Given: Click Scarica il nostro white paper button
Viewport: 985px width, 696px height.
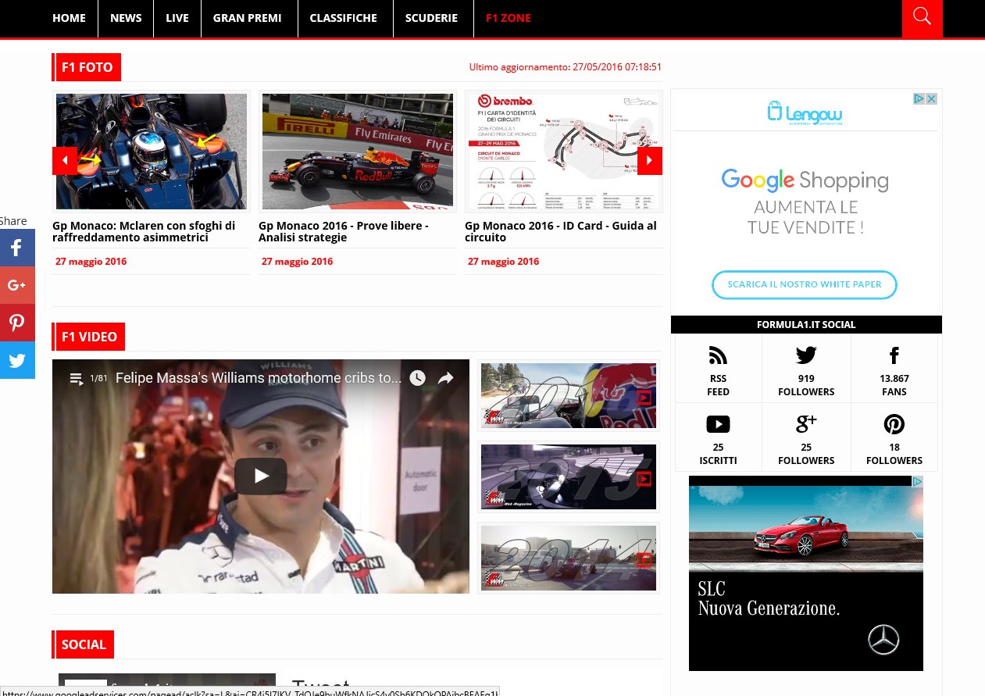Looking at the screenshot, I should [805, 284].
